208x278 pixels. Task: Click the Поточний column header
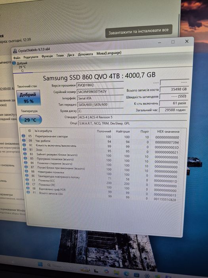[104, 131]
